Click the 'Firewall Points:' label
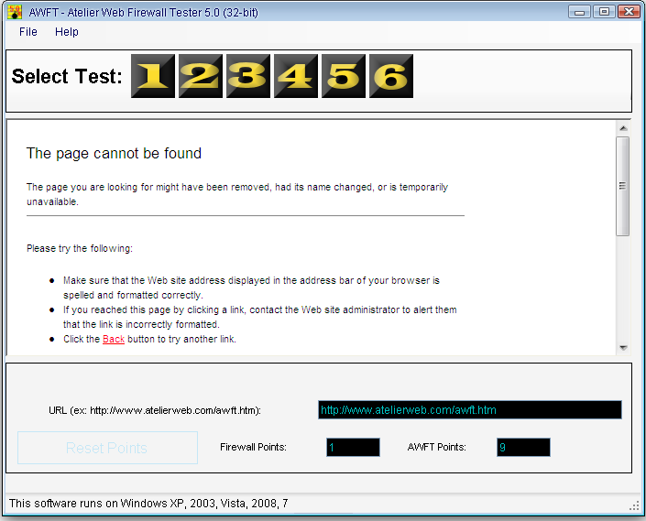The image size is (646, 521). [253, 447]
